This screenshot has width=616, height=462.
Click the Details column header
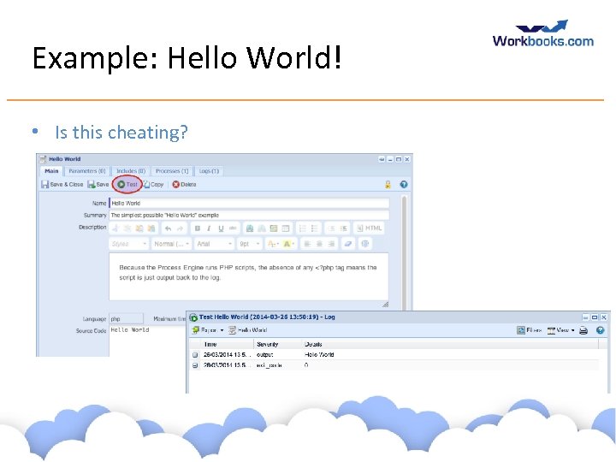click(x=450, y=344)
